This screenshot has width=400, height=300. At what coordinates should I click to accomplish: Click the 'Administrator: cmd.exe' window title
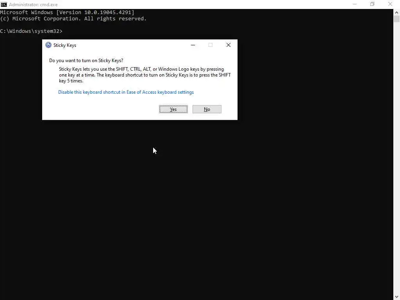tap(33, 5)
